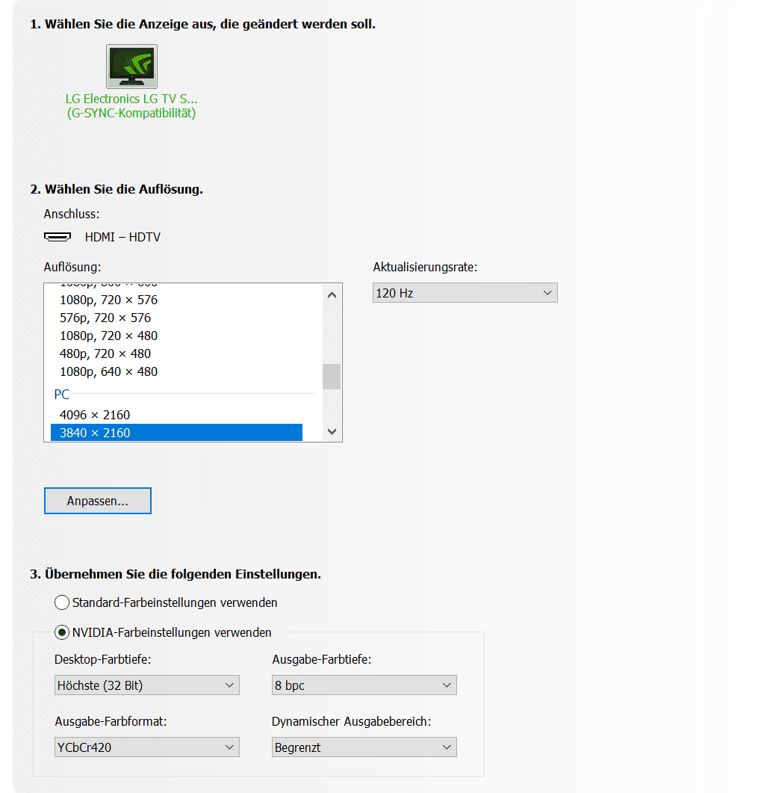Viewport: 767px width, 793px height.
Task: Select Standard-Farbeinstellungen verwenden radio button
Action: 62,602
